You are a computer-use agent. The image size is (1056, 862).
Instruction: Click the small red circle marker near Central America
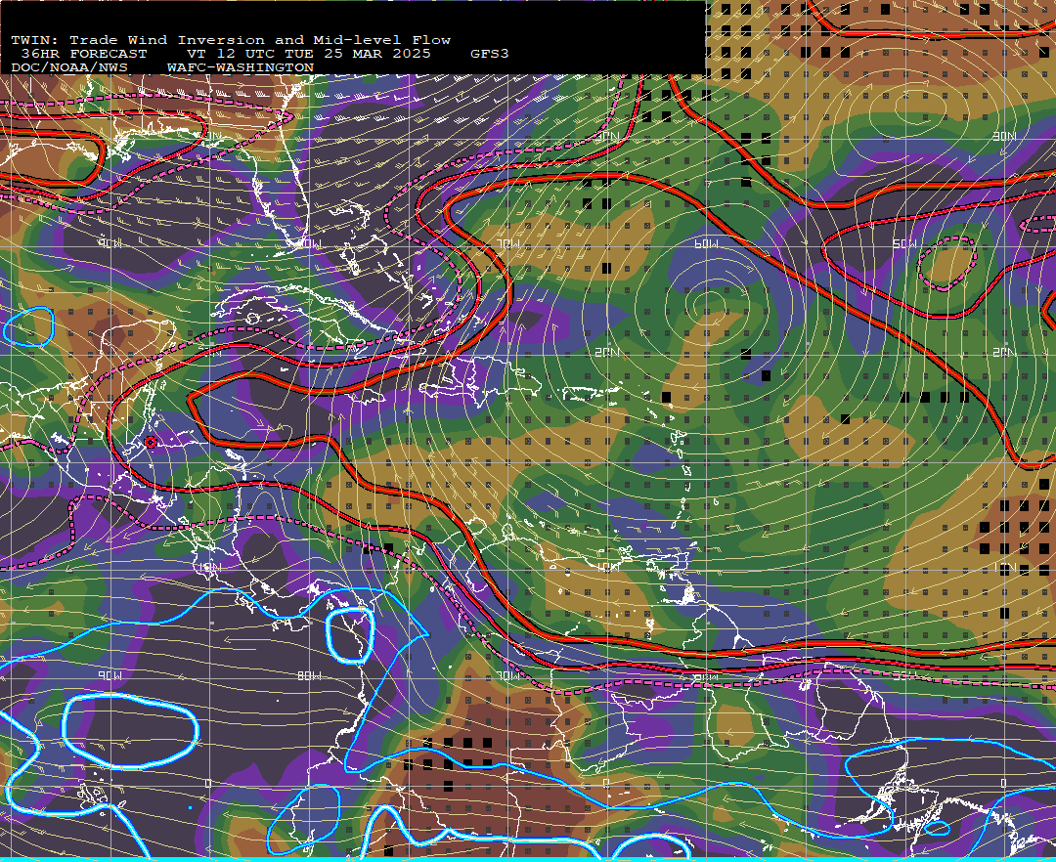pyautogui.click(x=151, y=442)
